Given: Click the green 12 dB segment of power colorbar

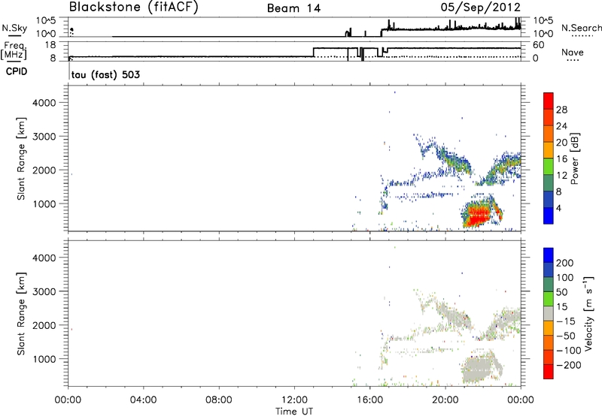Looking at the screenshot, I should (549, 167).
